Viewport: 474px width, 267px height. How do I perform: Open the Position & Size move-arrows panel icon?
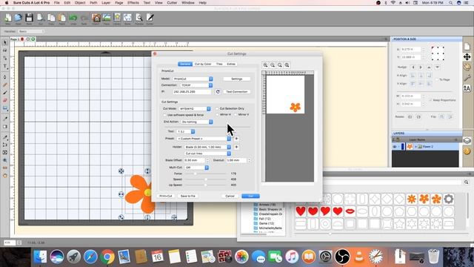point(467,57)
